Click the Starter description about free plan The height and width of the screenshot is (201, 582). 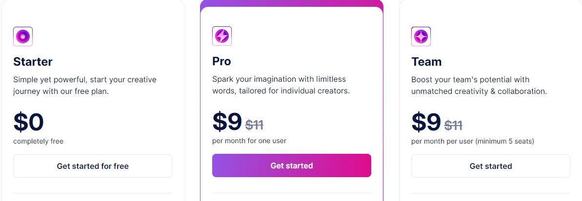coord(84,86)
